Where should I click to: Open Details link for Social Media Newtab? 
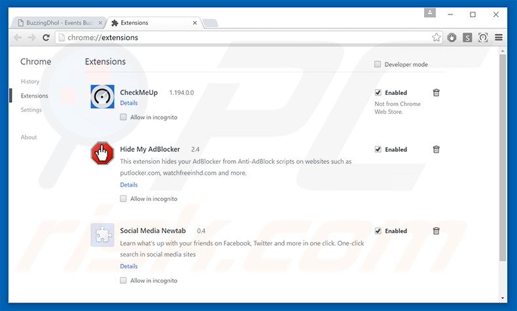tap(129, 266)
